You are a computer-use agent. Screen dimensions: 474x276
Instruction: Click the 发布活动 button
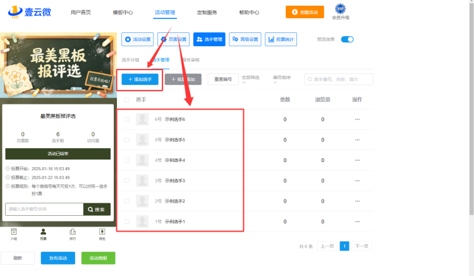click(x=58, y=258)
